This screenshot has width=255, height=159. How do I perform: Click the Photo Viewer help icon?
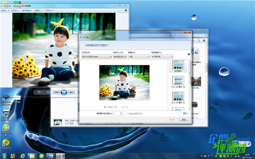126,10
